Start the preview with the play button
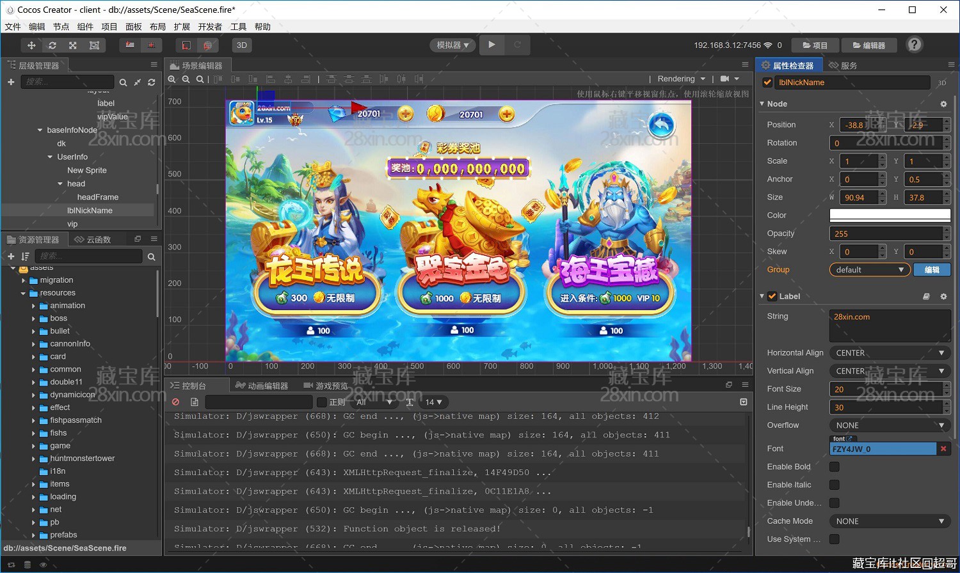 click(492, 45)
